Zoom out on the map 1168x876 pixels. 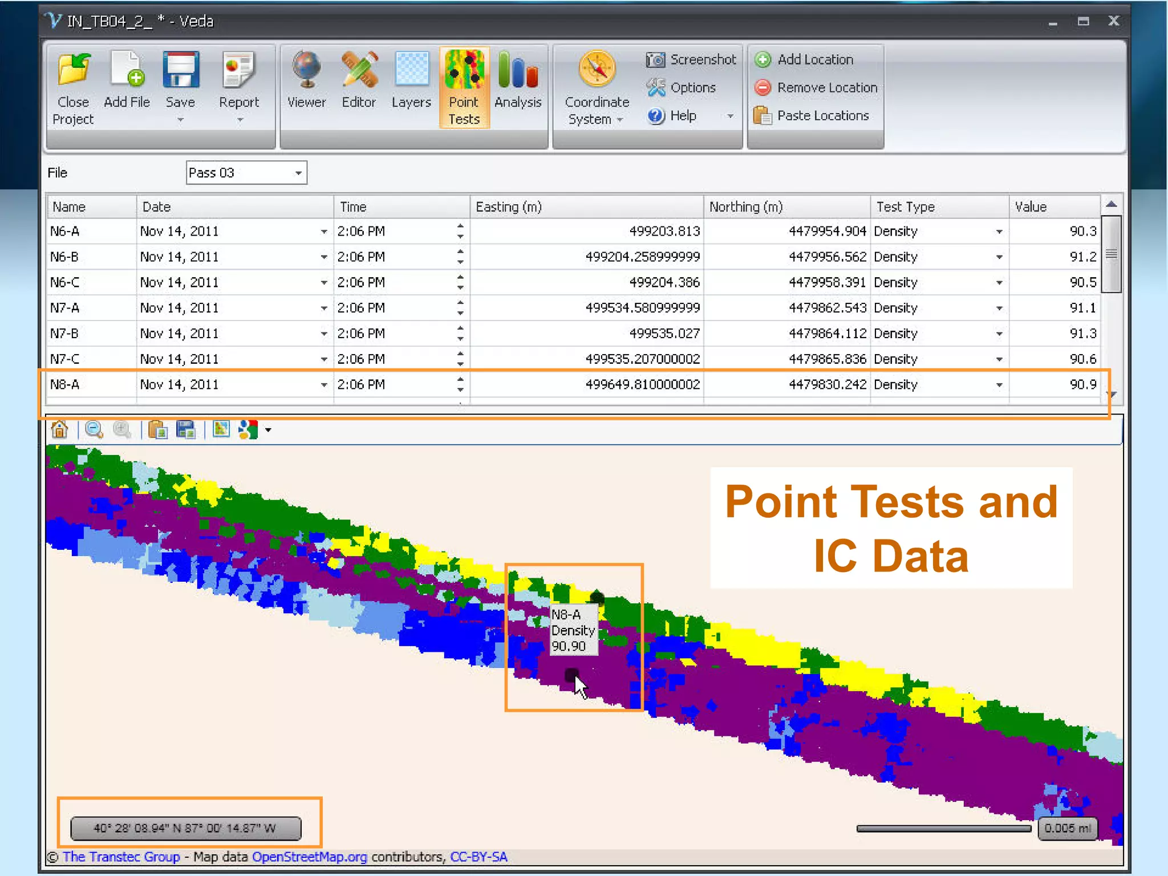tap(94, 429)
